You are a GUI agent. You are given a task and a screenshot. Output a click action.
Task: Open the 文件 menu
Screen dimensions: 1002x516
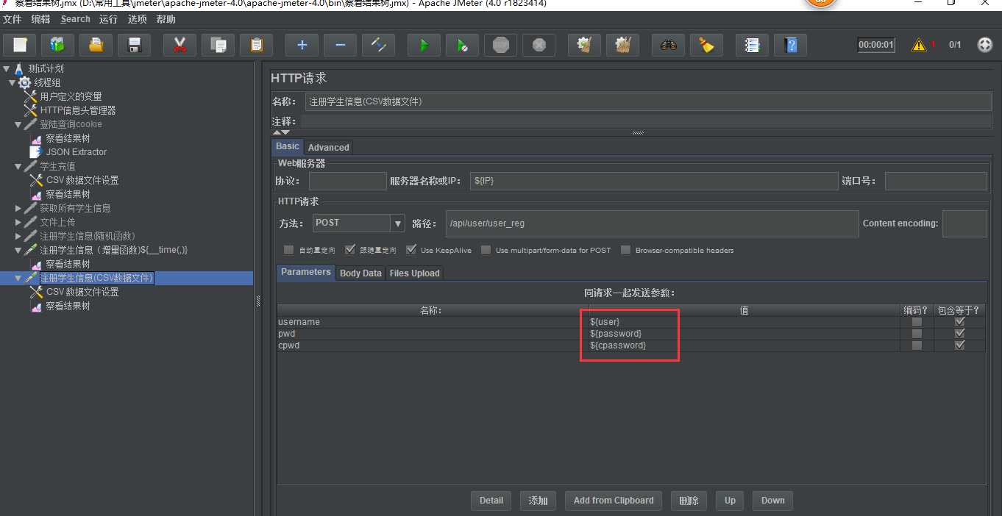tap(13, 19)
